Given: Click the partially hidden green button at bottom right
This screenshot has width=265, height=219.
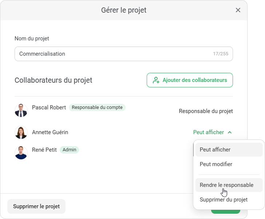Looking at the screenshot, I should (226, 211).
